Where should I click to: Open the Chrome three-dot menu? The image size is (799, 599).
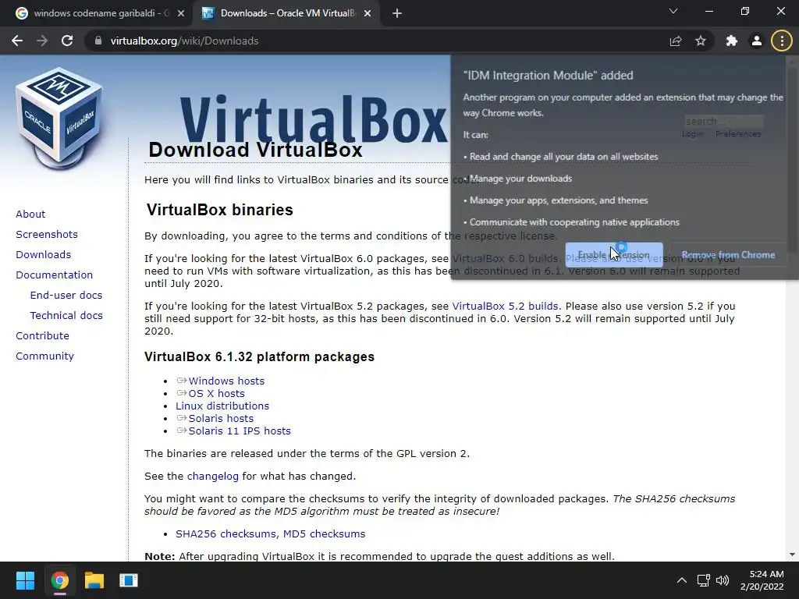[782, 41]
